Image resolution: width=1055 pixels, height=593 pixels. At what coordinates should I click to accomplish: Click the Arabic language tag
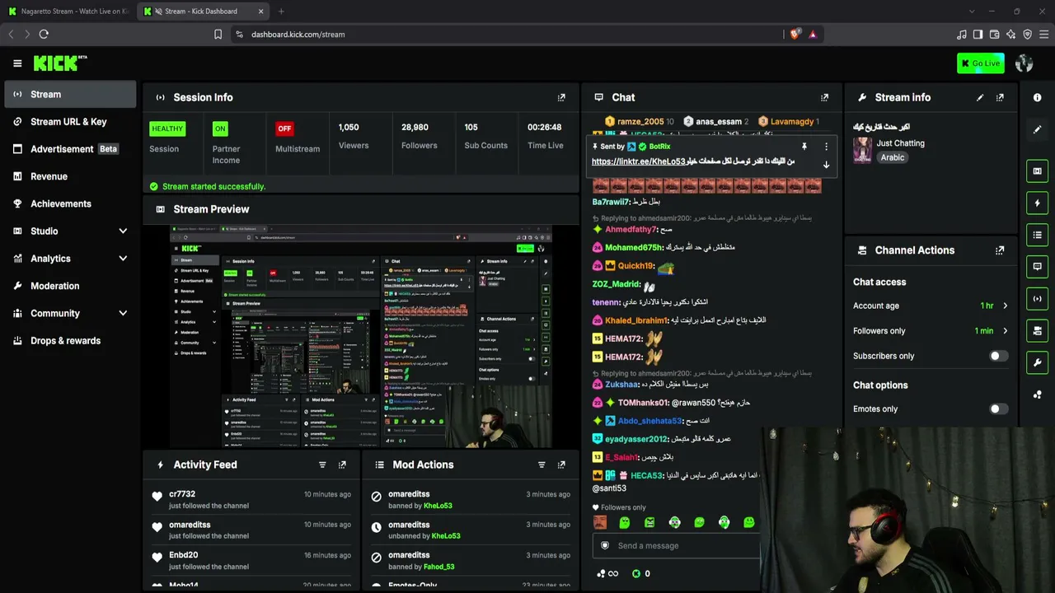click(x=892, y=157)
